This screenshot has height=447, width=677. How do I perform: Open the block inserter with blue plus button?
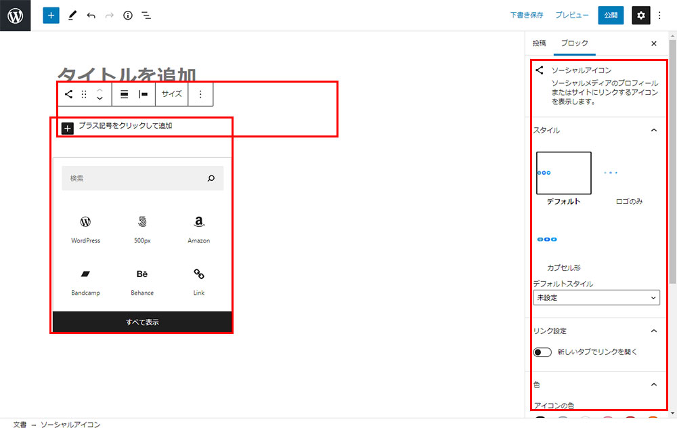point(51,15)
